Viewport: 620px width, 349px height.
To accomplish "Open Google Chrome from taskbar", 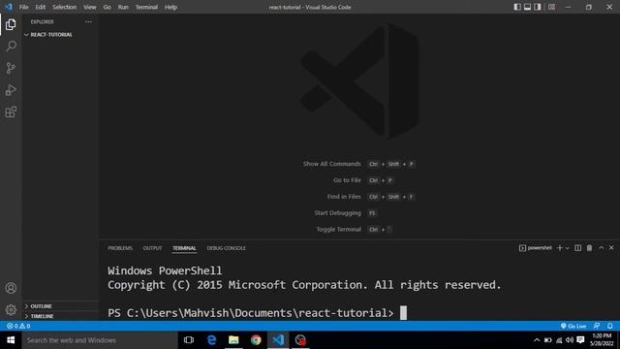I will pyautogui.click(x=256, y=340).
